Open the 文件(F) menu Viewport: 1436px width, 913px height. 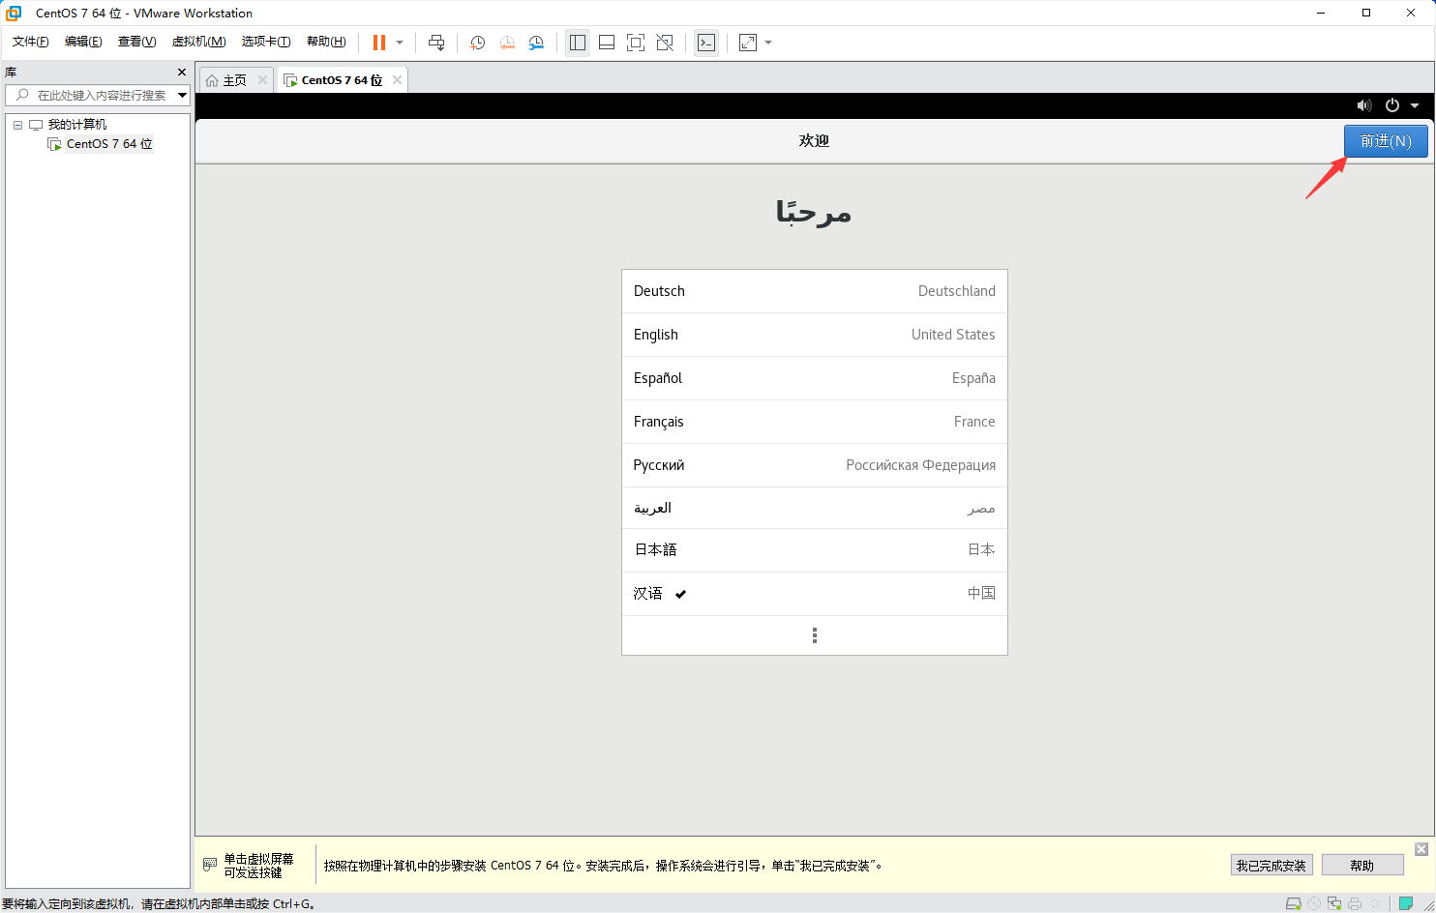pos(30,42)
